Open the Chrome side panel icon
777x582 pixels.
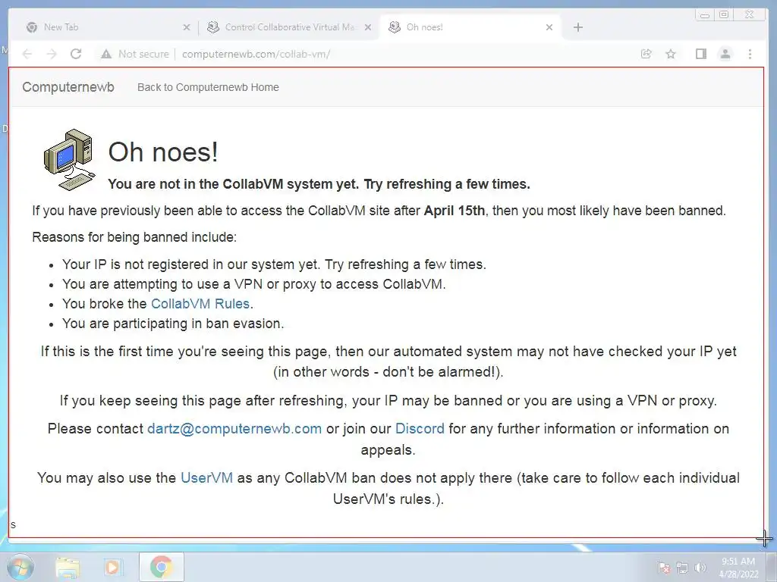pyautogui.click(x=700, y=54)
